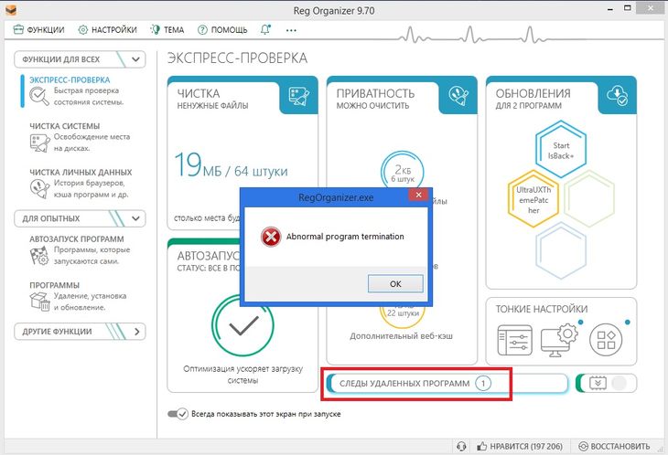The height and width of the screenshot is (455, 668).
Task: Click the headset support icon
Action: [461, 446]
